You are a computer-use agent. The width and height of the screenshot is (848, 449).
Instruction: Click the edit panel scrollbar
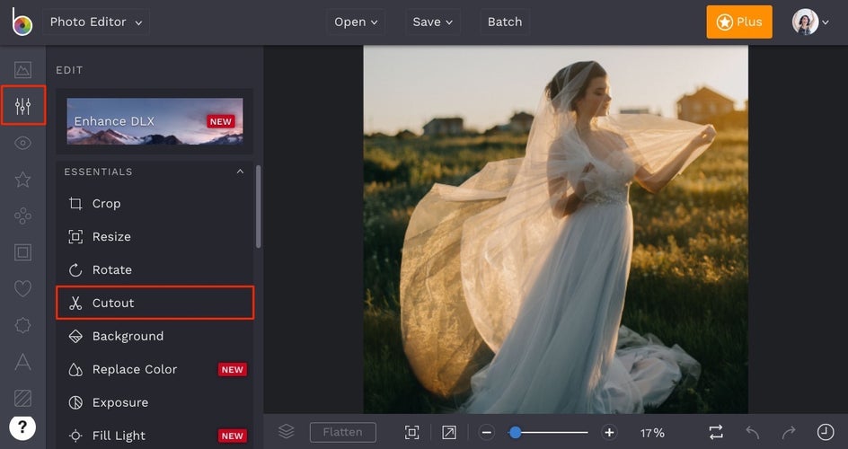point(259,207)
